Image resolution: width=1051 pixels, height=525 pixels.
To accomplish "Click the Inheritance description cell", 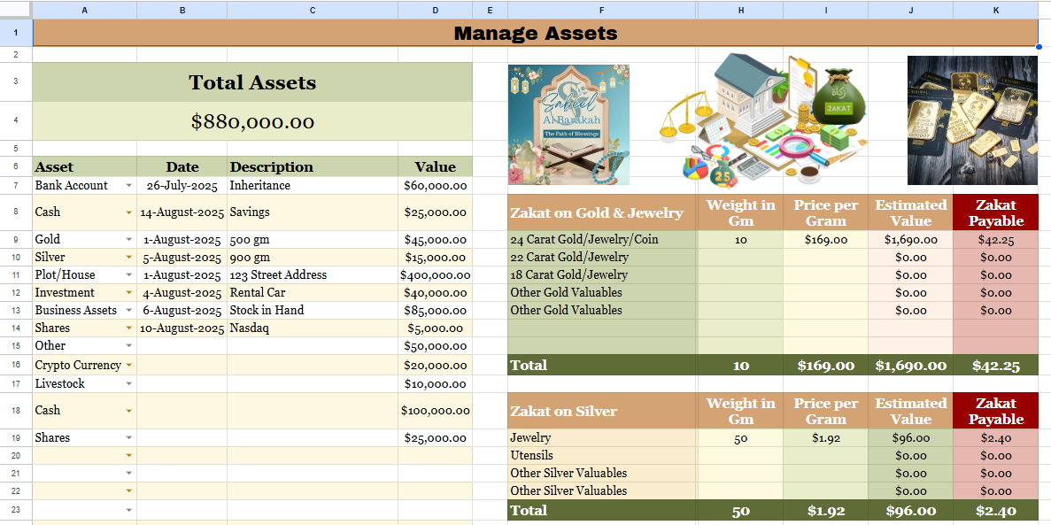I will coord(312,186).
